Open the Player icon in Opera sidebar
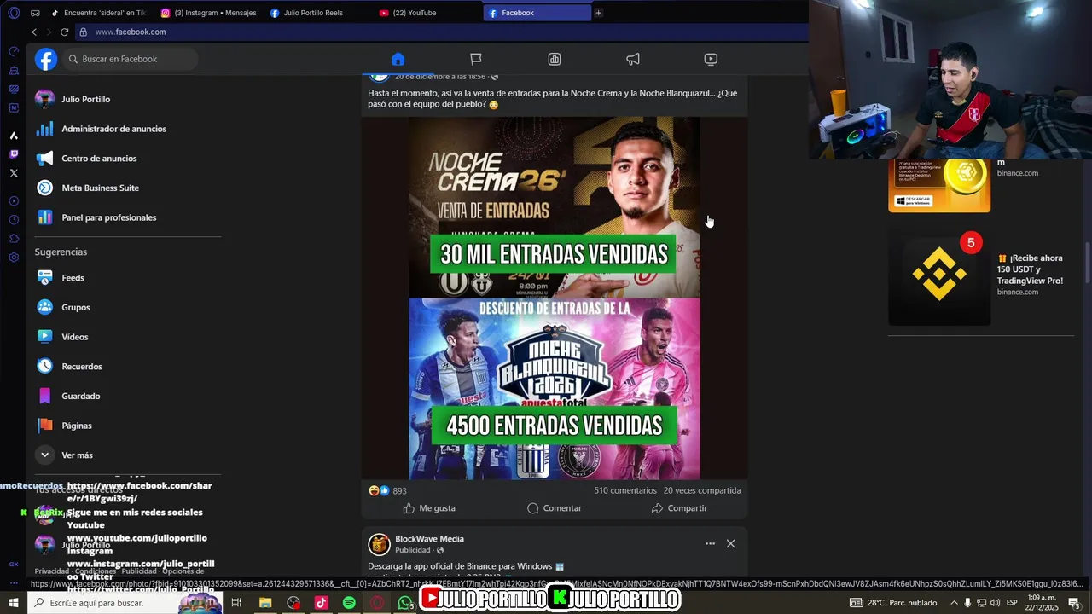This screenshot has height=614, width=1092. [14, 201]
